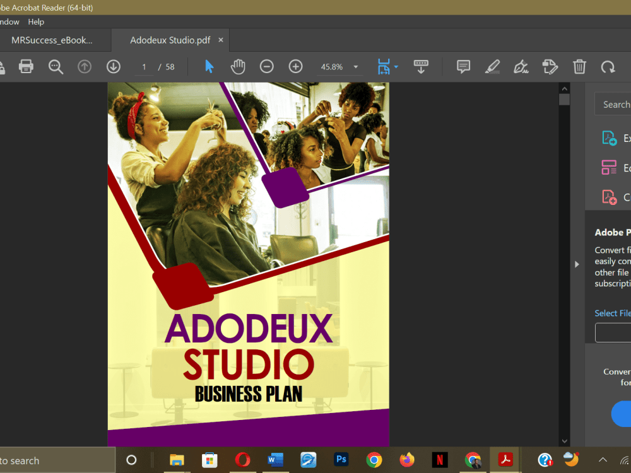Viewport: 631px width, 473px height.
Task: Open the Window menu
Action: coord(9,21)
